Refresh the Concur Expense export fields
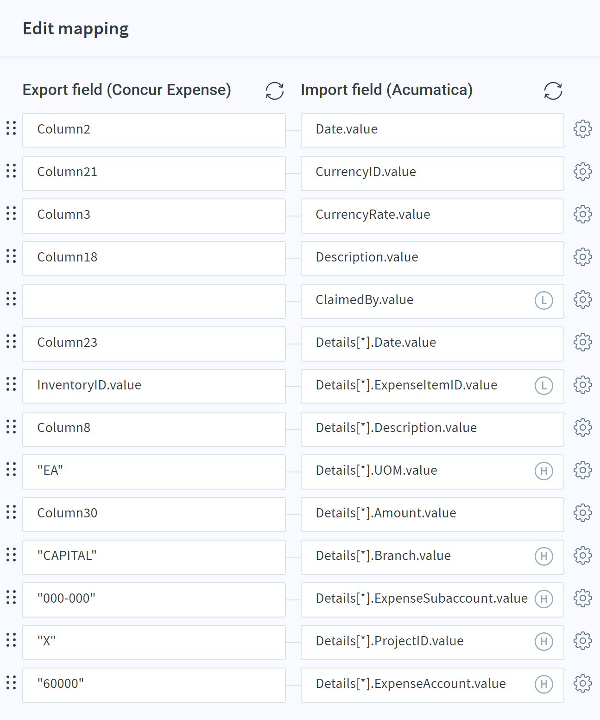The width and height of the screenshot is (600, 720). [x=275, y=91]
